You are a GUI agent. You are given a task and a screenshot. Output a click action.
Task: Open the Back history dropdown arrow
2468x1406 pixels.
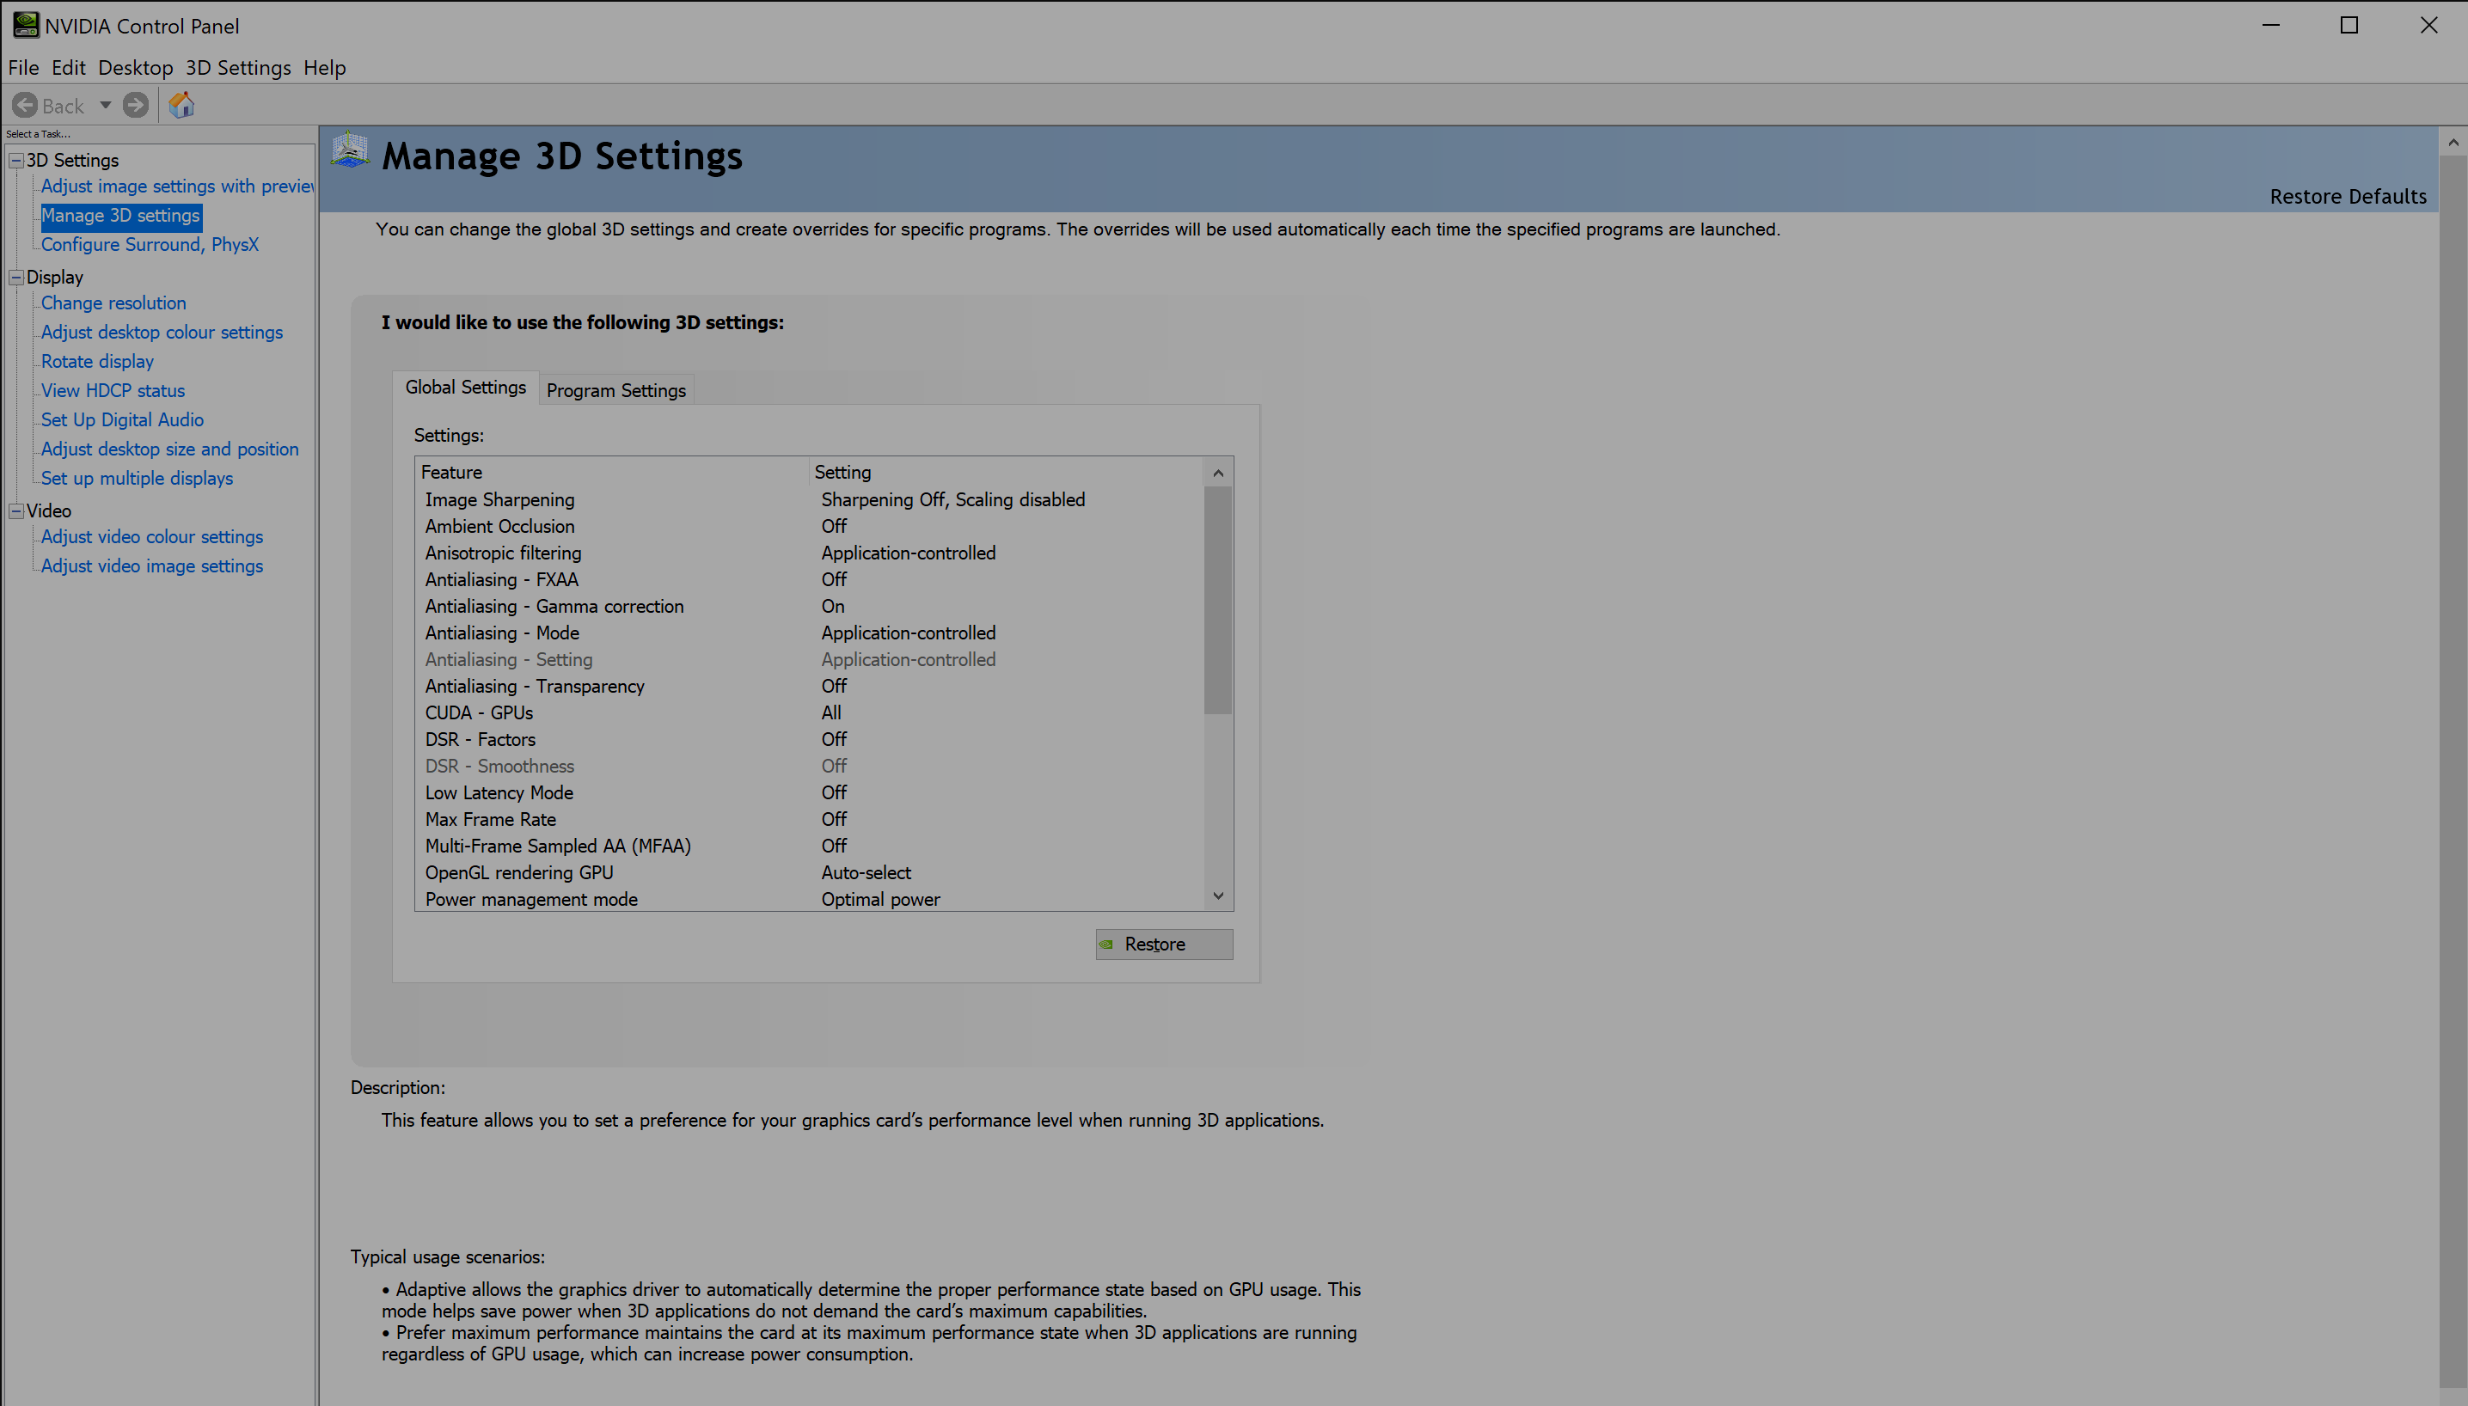point(105,104)
